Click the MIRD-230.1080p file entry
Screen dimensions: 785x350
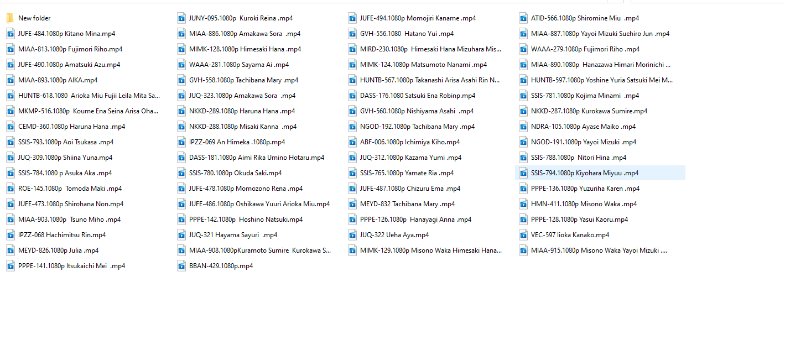coord(430,49)
